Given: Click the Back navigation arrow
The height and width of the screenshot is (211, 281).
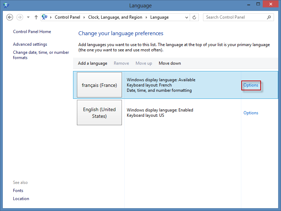Looking at the screenshot, I should pyautogui.click(x=10, y=17).
